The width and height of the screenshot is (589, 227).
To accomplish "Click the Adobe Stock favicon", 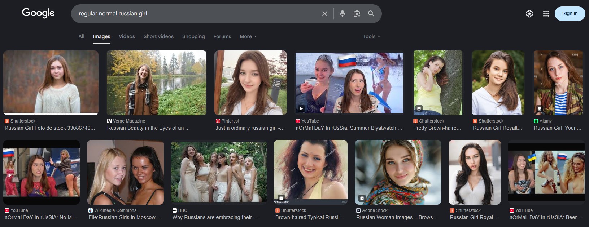I will [x=358, y=210].
